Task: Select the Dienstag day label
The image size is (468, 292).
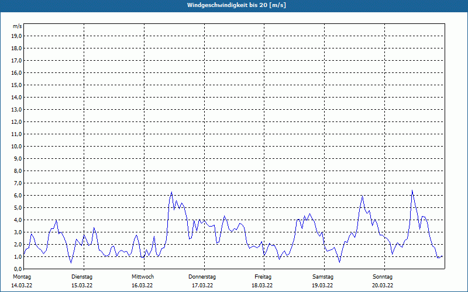Action: click(82, 277)
